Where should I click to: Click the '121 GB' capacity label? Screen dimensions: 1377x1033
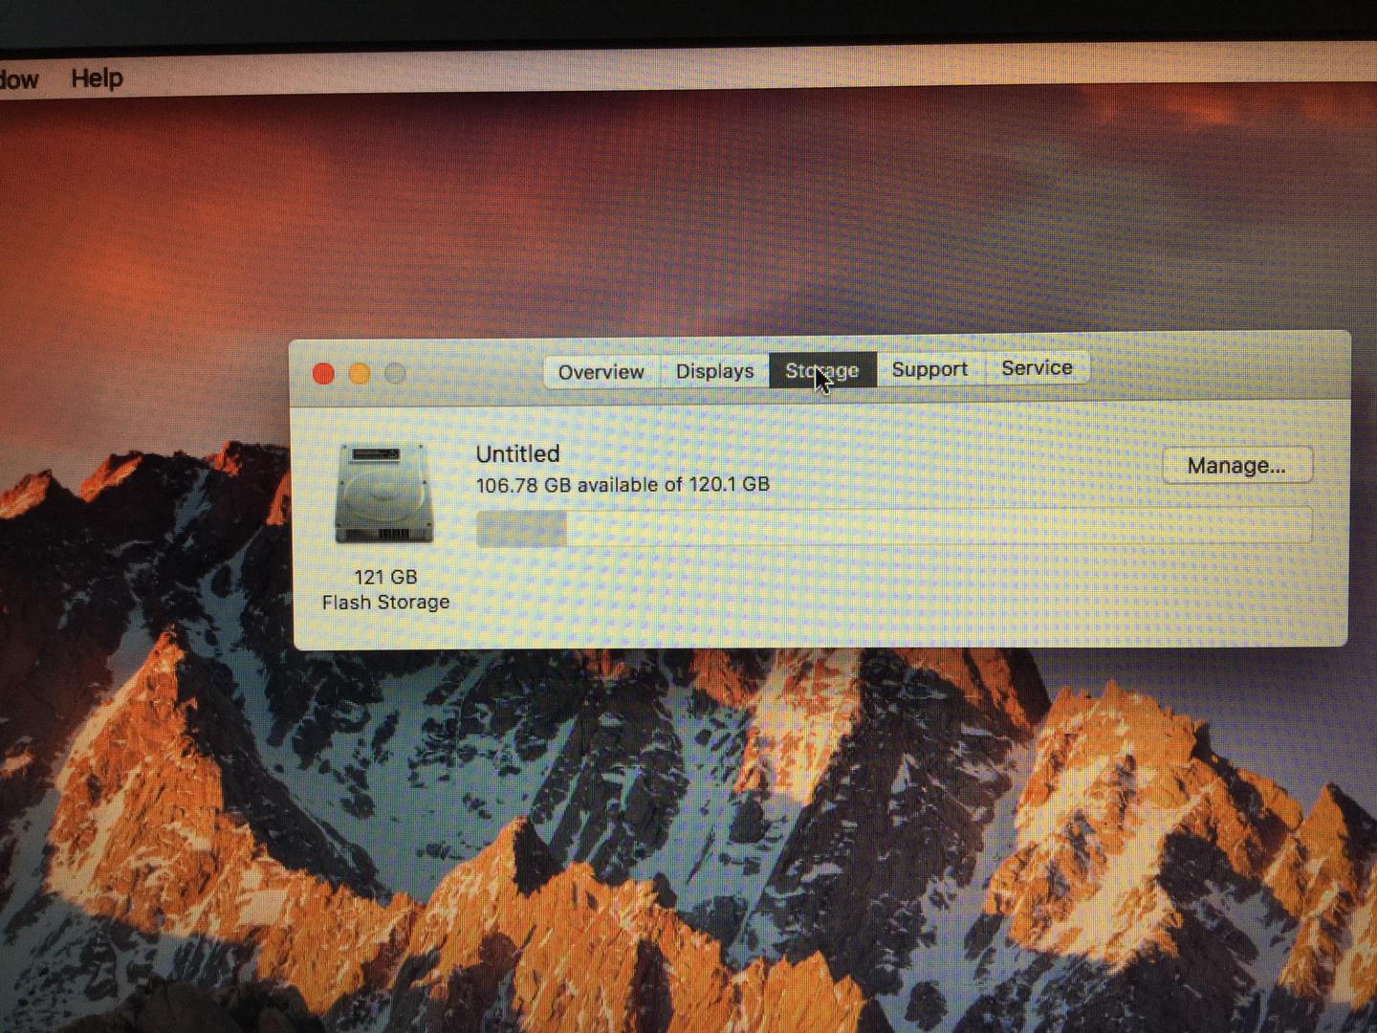click(x=385, y=577)
